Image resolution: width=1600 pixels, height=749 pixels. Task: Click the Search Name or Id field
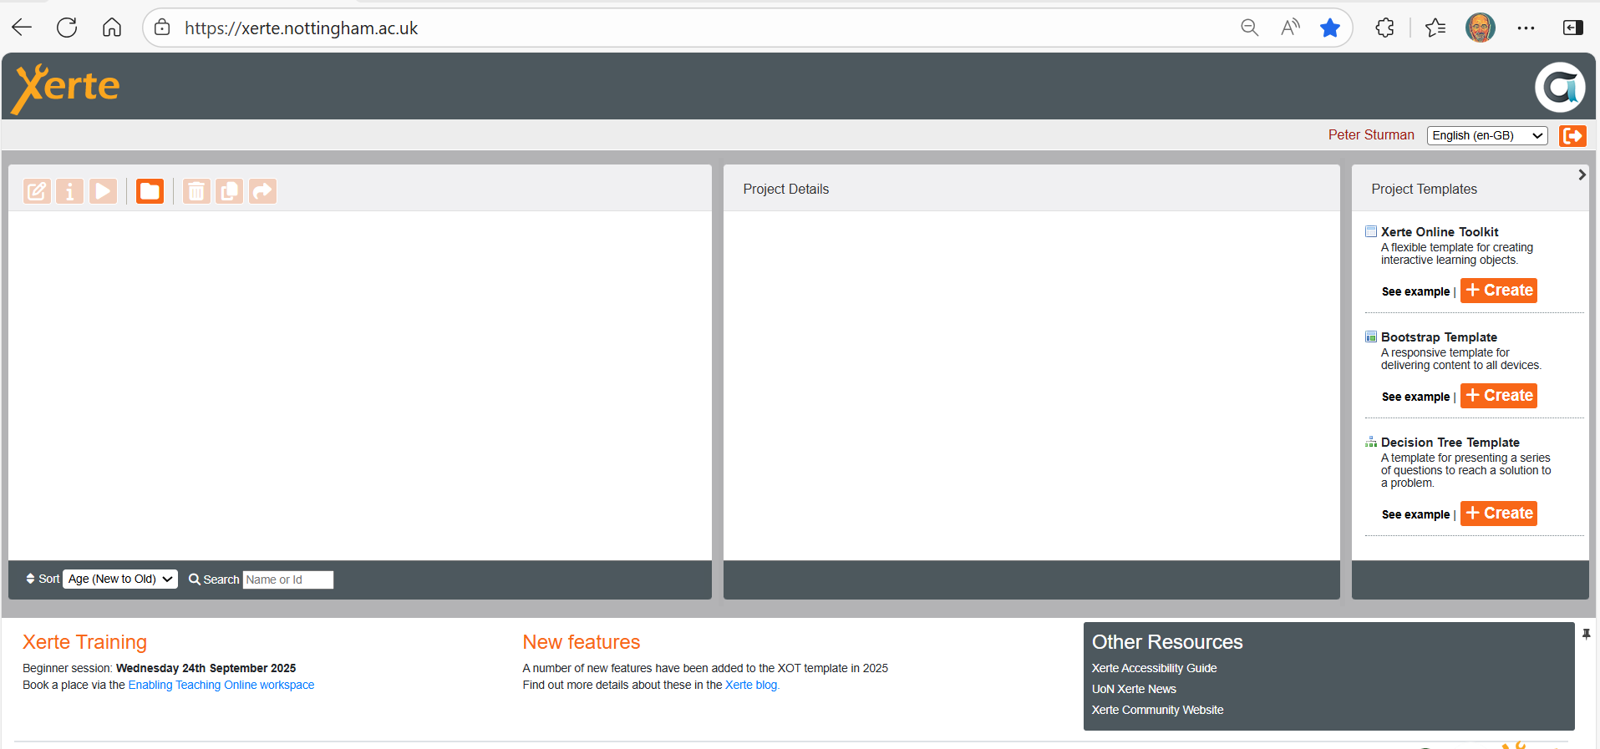pos(287,579)
